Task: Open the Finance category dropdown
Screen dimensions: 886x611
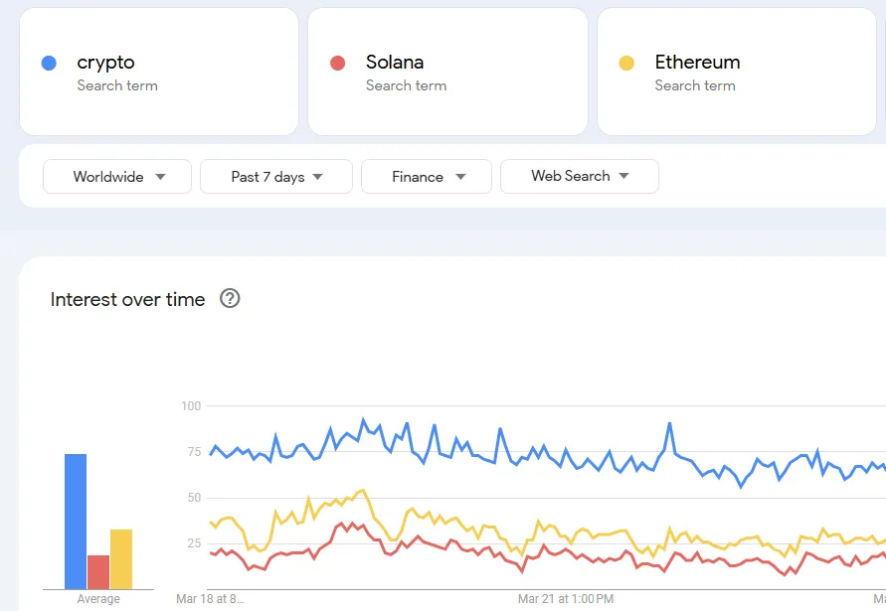Action: [x=427, y=176]
